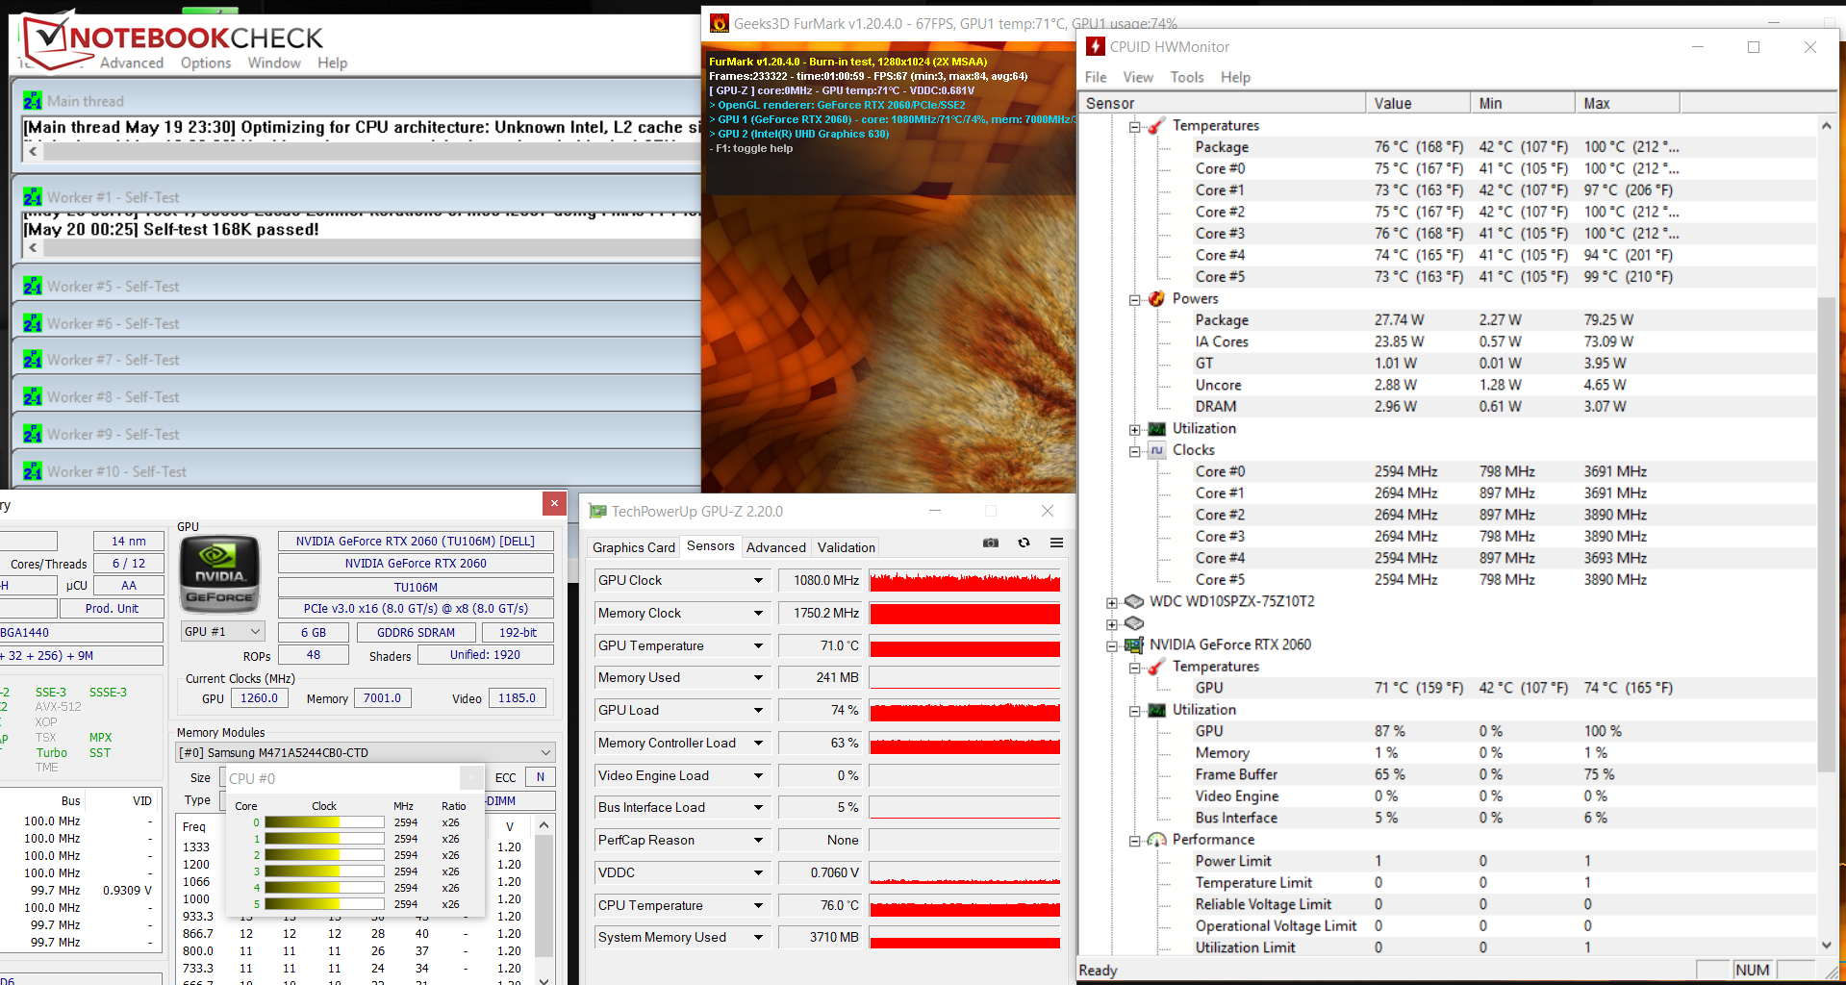Click the NVIDIA GeForce RTX 2060 card icon in HWMonitor
This screenshot has height=985, width=1846.
click(1134, 644)
